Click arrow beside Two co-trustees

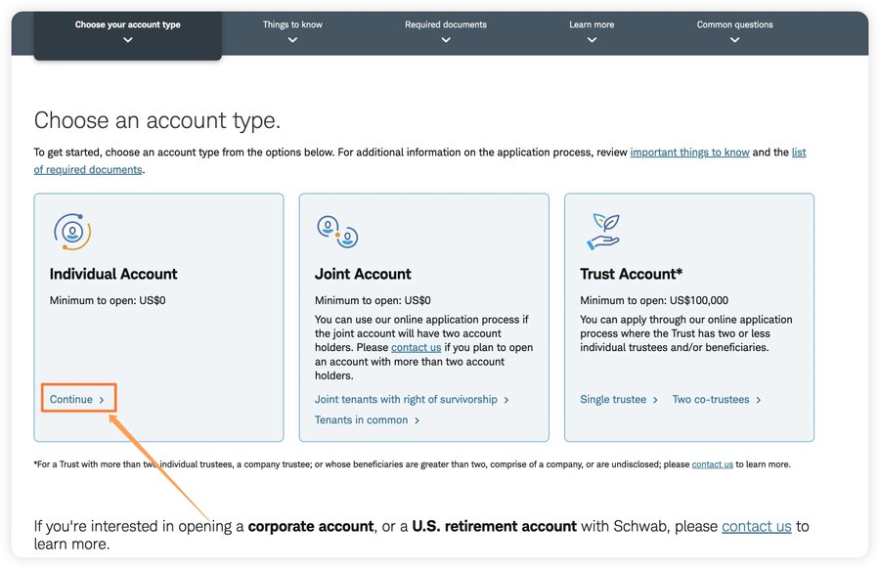click(758, 400)
